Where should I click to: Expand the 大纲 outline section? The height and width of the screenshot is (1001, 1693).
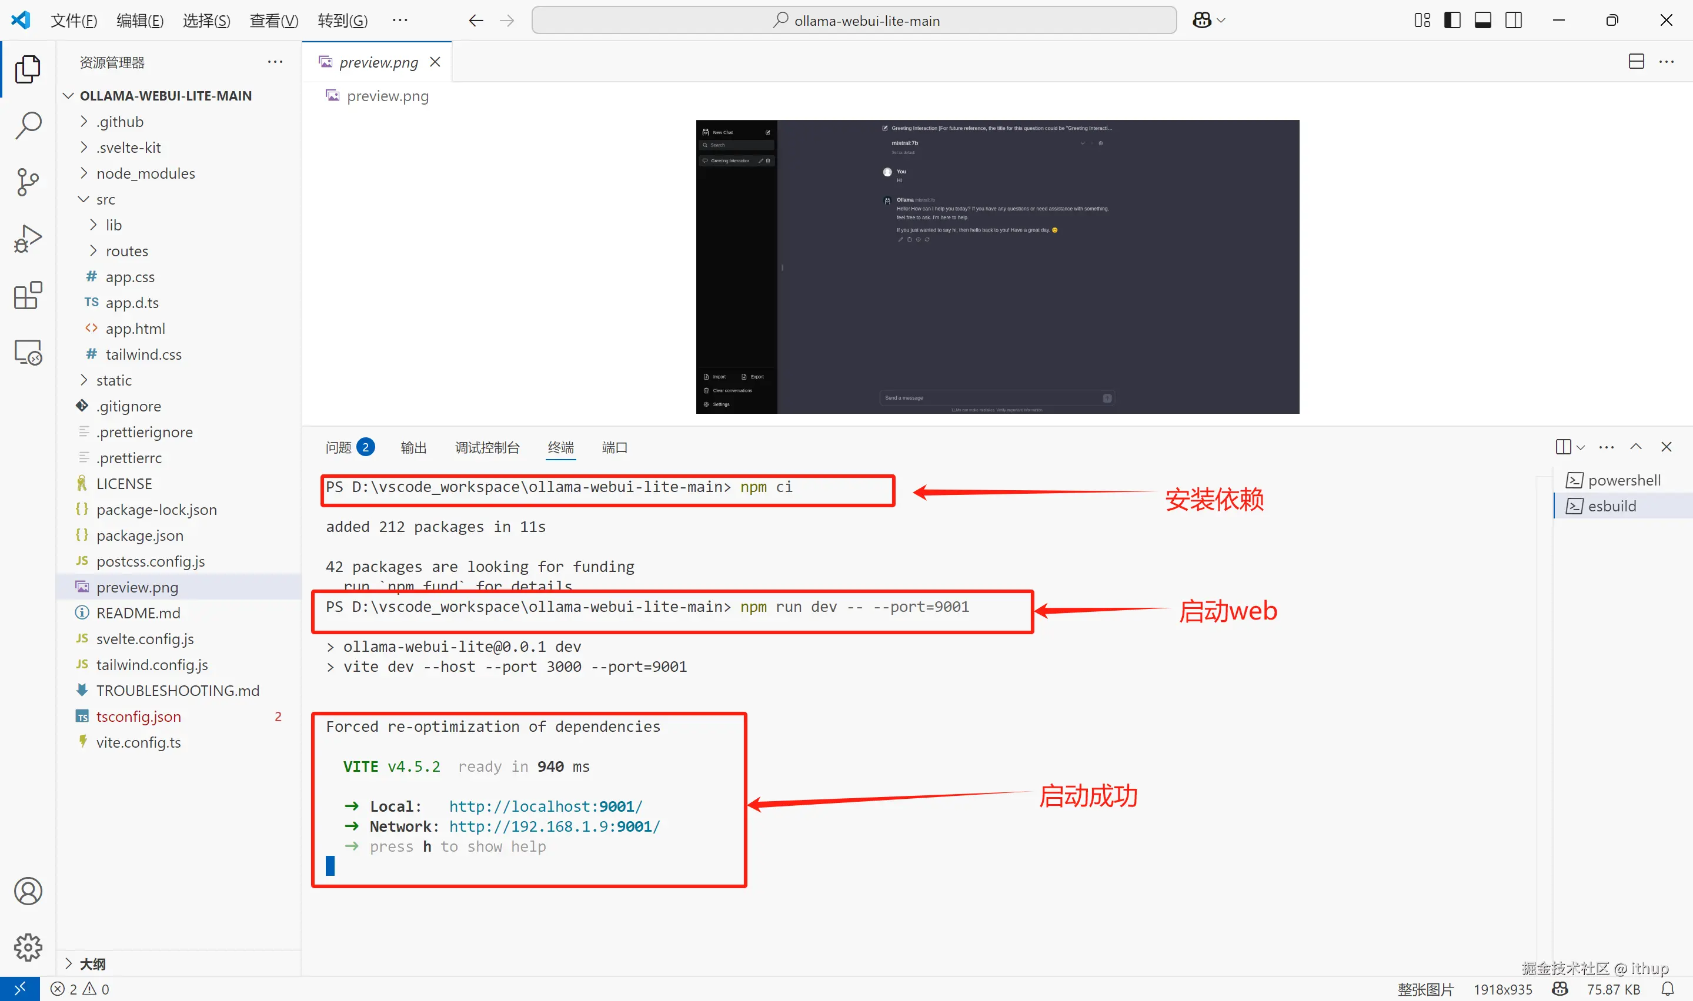coord(92,963)
